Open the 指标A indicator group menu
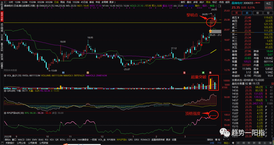Viewport: 274px width, 145px height. tap(8, 140)
